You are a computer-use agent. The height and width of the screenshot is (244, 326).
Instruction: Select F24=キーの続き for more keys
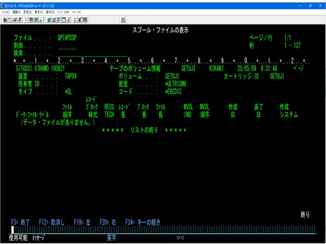coord(142,222)
